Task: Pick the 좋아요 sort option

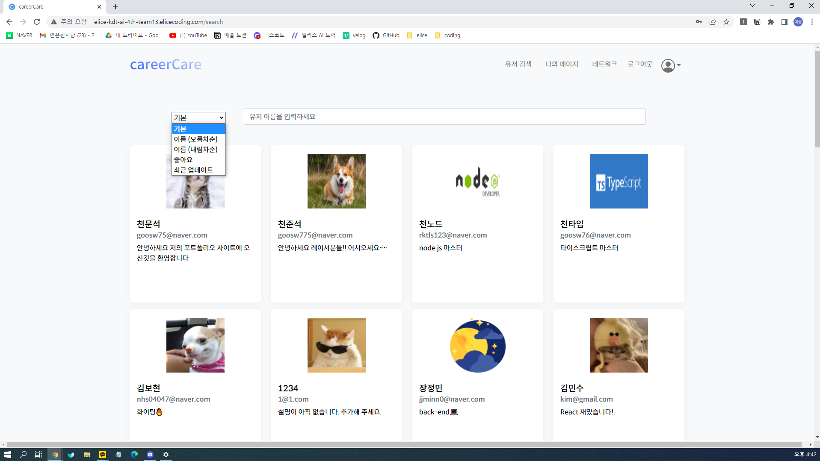Action: click(x=183, y=160)
